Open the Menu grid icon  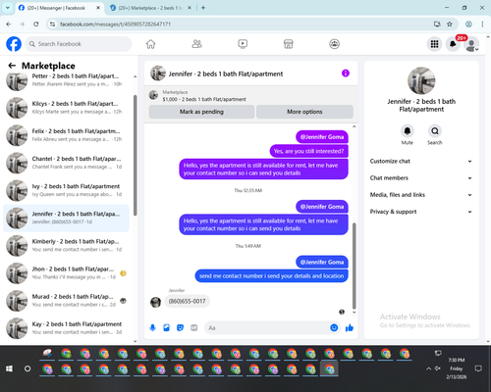[434, 44]
